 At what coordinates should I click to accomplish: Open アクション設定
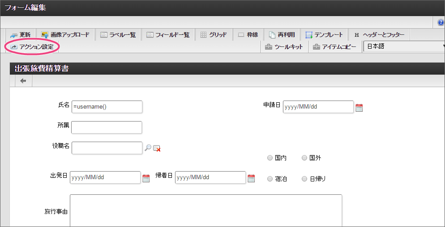coord(32,47)
